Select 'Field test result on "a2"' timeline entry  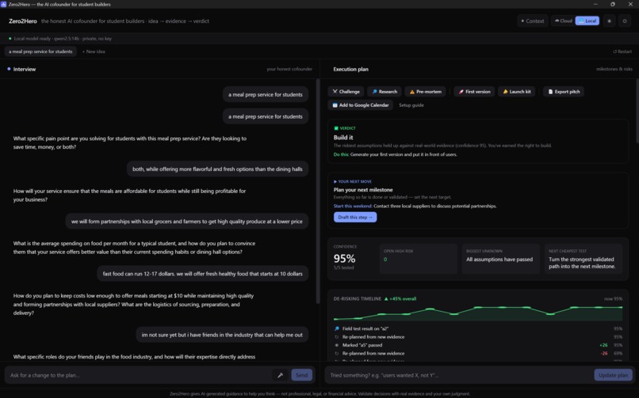477,328
